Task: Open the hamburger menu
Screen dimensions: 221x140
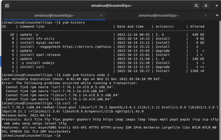Action: click(205, 5)
